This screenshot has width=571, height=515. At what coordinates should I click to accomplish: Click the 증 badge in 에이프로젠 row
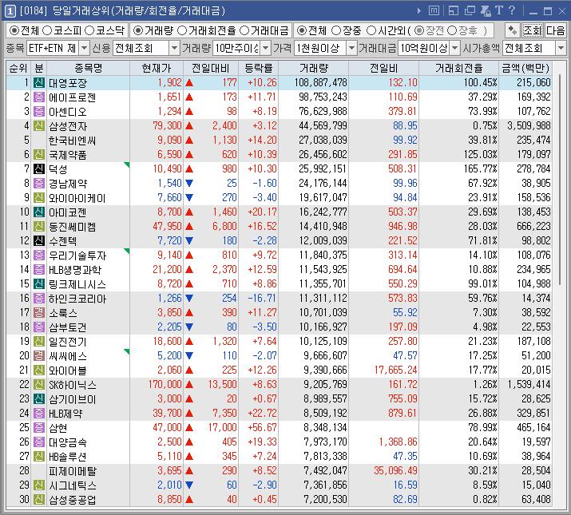point(39,97)
